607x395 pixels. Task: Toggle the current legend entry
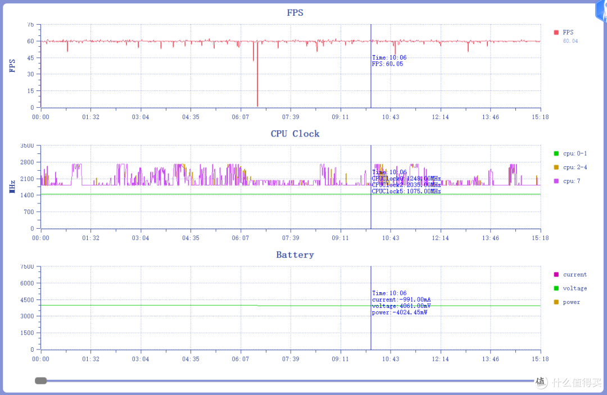click(570, 275)
